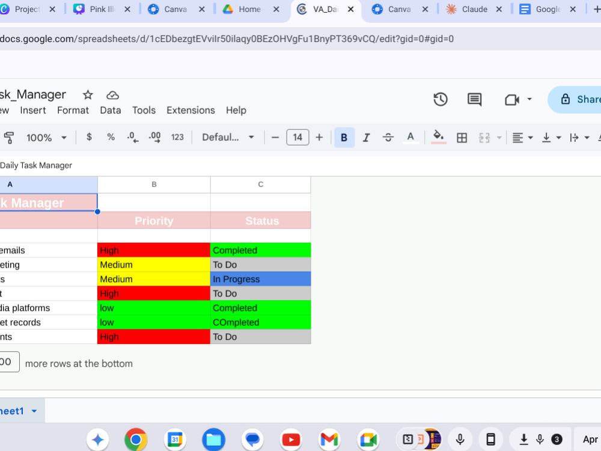601x451 pixels.
Task: Select column C header
Action: click(x=261, y=185)
